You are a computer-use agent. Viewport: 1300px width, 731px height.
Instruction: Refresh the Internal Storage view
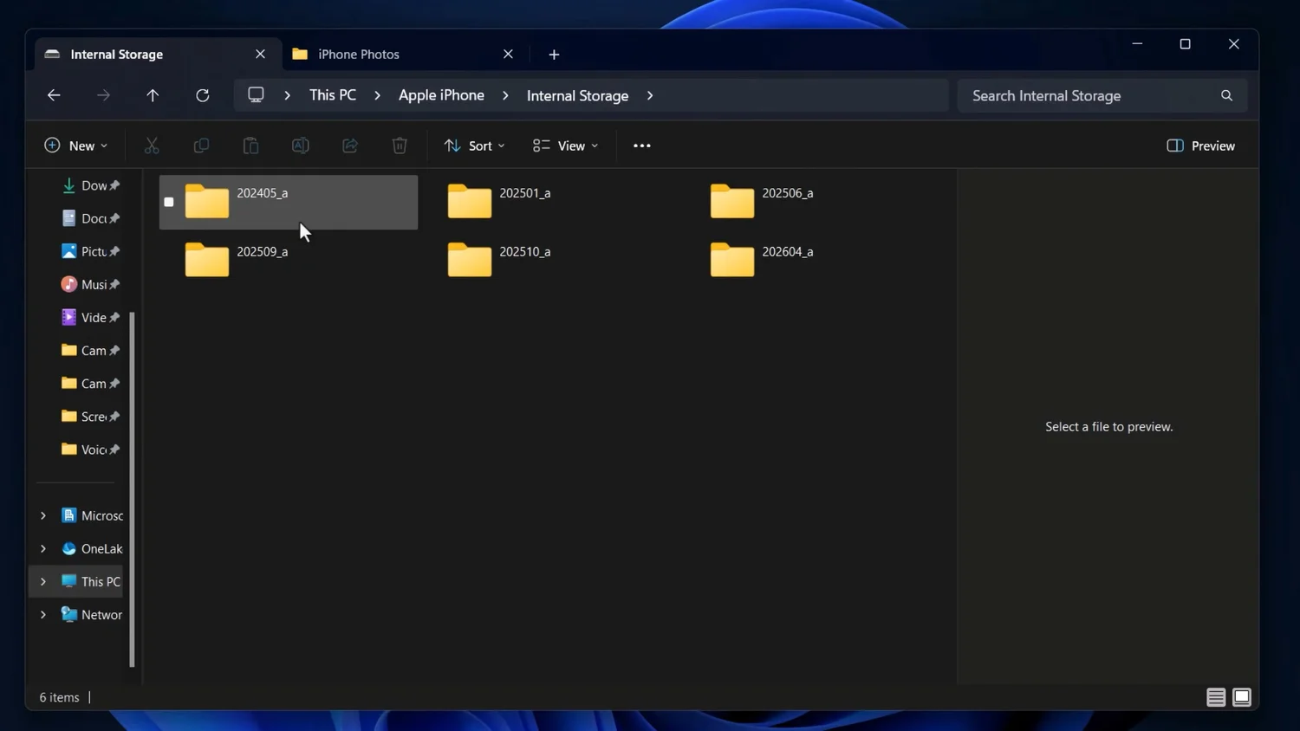click(x=202, y=95)
